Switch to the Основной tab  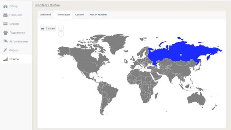[46, 14]
